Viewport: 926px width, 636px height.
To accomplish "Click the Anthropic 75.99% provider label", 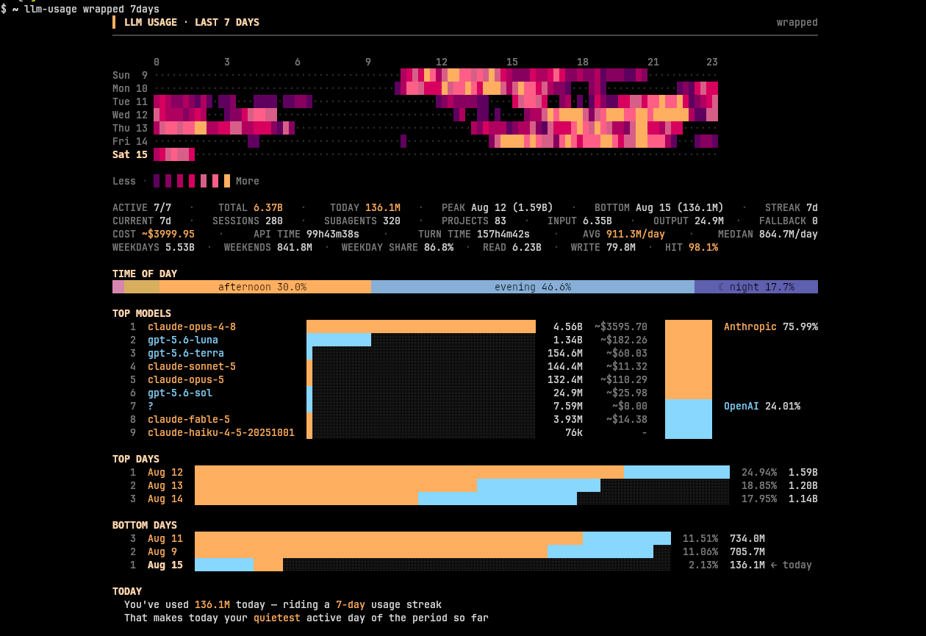I will point(771,326).
